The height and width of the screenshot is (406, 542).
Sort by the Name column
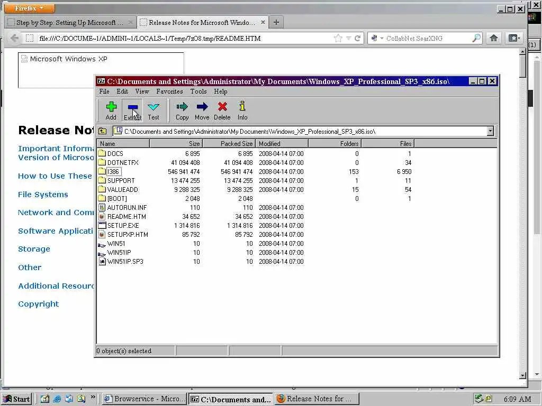[x=123, y=144]
